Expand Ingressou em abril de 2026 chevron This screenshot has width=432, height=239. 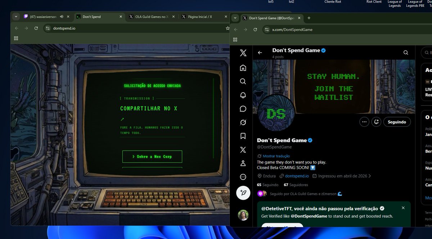[x=369, y=176]
